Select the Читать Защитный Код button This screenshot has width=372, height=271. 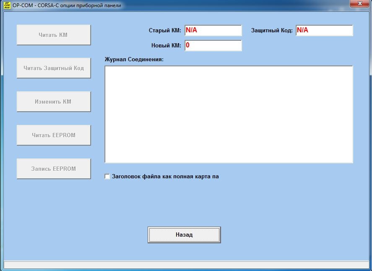click(x=54, y=68)
